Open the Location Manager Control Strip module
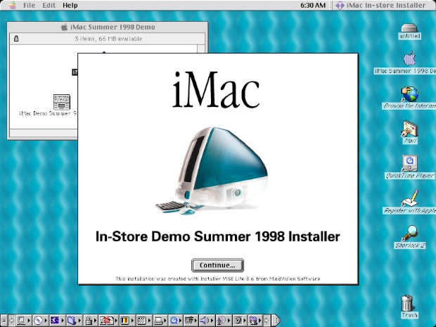The height and width of the screenshot is (327, 436). click(x=108, y=321)
